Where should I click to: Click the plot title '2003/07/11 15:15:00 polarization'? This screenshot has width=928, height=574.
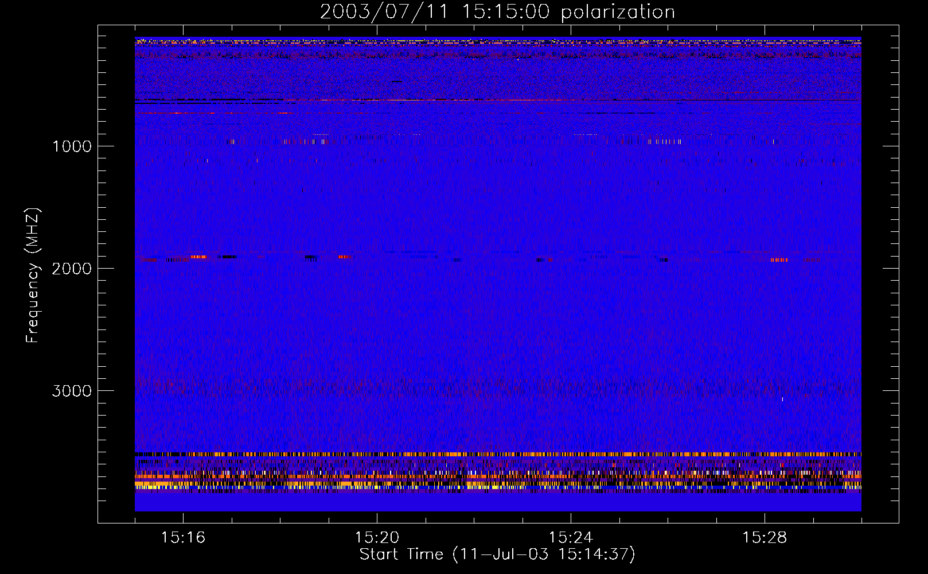pyautogui.click(x=497, y=12)
